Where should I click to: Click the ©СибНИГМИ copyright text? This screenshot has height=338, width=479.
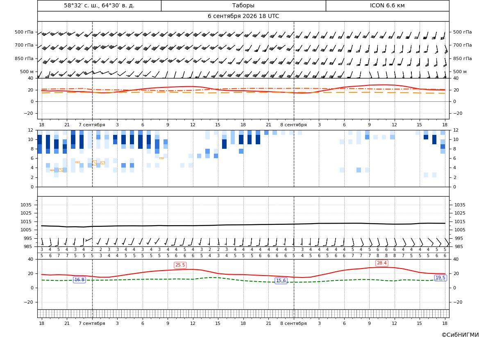click(460, 335)
